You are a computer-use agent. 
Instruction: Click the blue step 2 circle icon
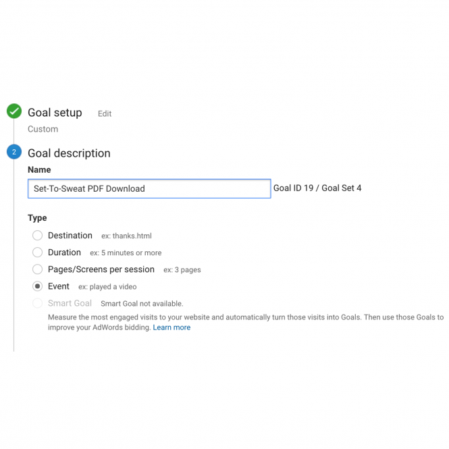(14, 152)
